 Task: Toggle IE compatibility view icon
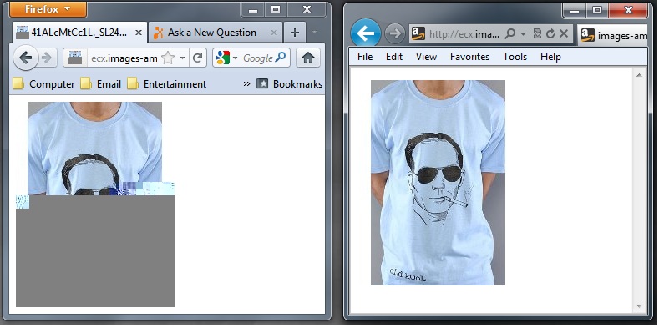[x=537, y=34]
